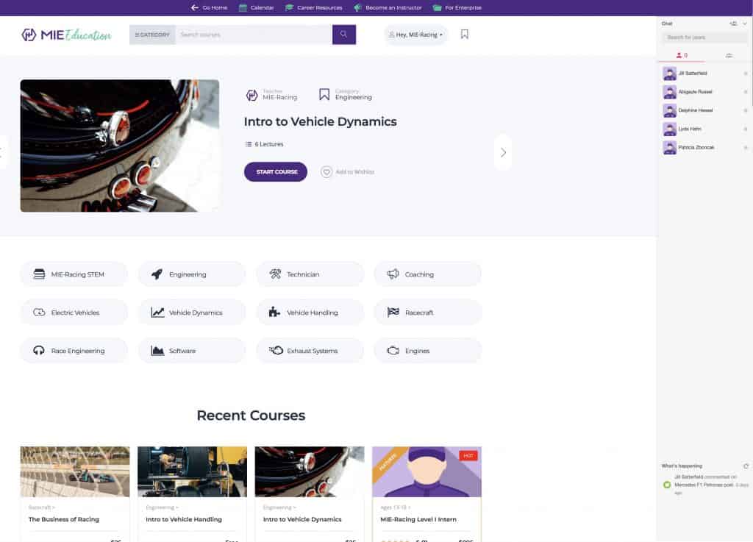
Task: Open the Race Engineering headset category
Action: pyautogui.click(x=74, y=351)
